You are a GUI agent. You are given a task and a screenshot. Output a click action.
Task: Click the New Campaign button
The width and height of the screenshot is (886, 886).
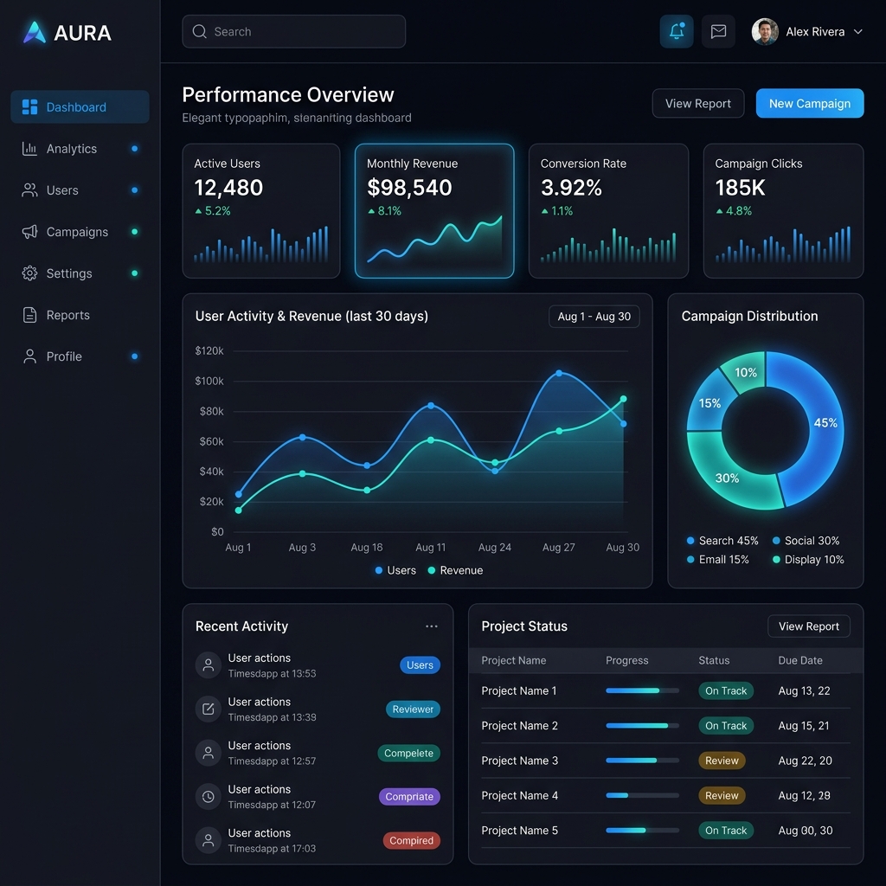click(810, 104)
